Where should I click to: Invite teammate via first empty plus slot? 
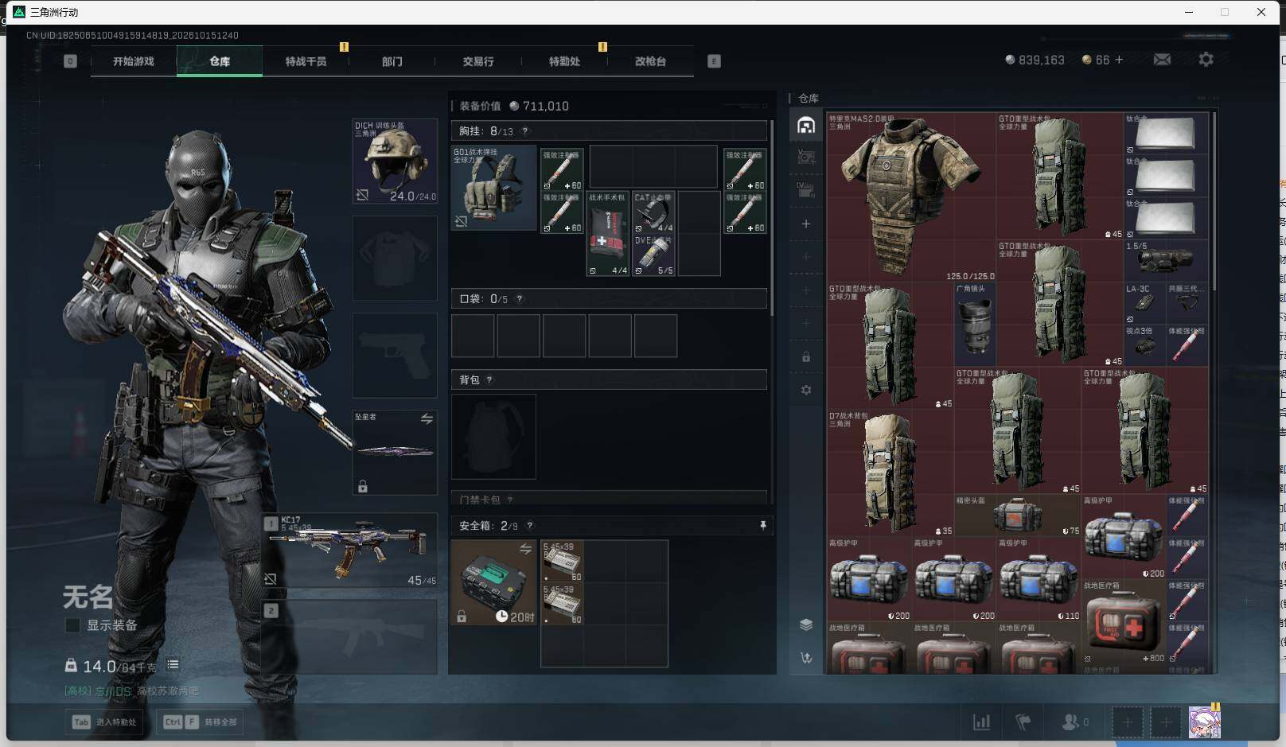coord(1127,722)
